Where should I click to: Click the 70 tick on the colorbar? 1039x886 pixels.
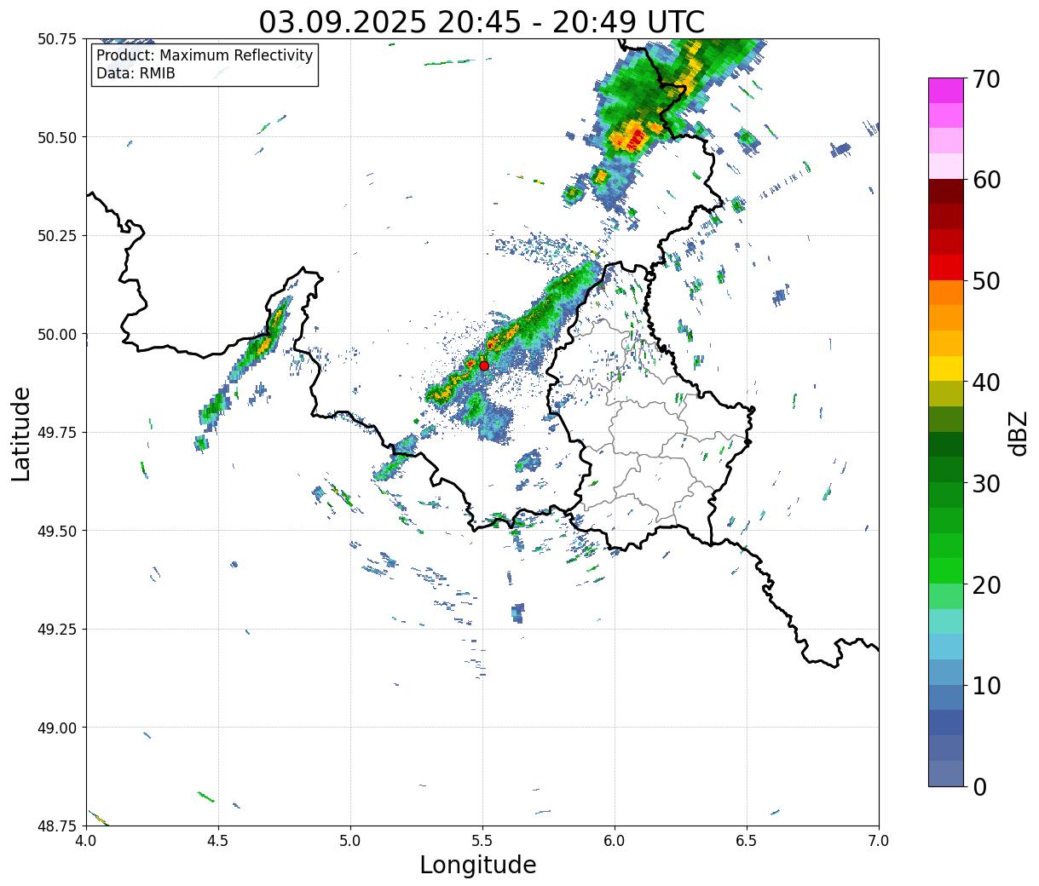(x=986, y=79)
